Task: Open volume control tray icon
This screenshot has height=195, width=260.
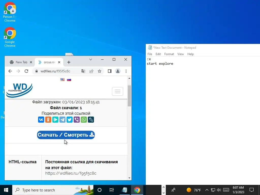Action: pyautogui.click(x=219, y=190)
